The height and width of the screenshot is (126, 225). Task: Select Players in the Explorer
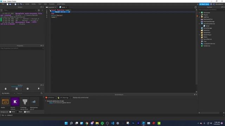205,15
